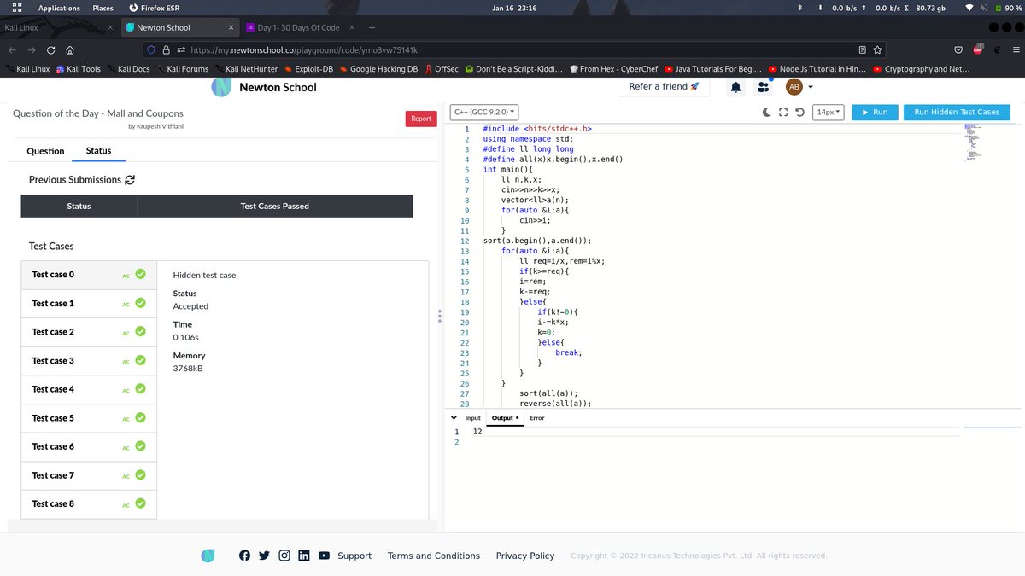
Task: Bookmark this page with the star icon
Action: tap(878, 49)
